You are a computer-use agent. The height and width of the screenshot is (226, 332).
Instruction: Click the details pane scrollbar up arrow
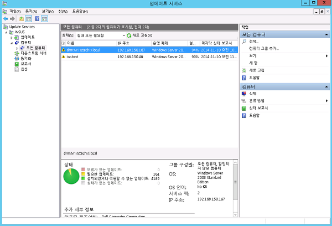click(x=236, y=163)
